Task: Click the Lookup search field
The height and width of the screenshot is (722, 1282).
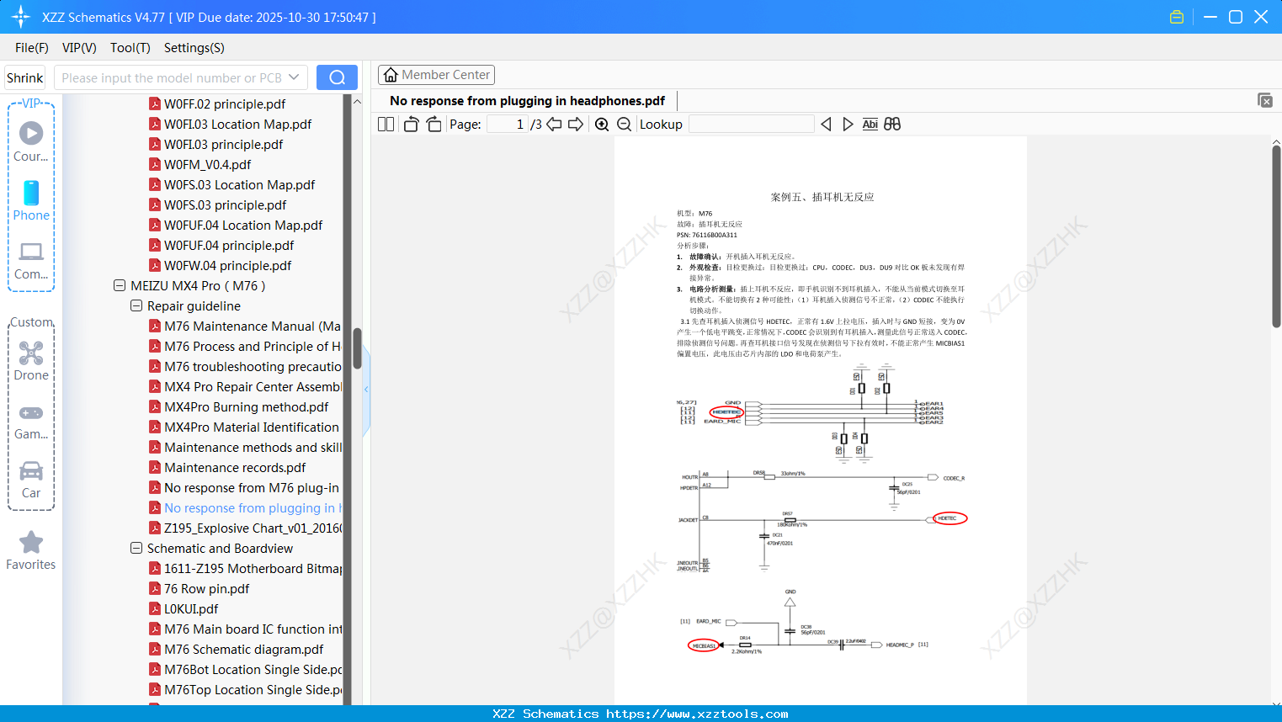Action: 751,124
